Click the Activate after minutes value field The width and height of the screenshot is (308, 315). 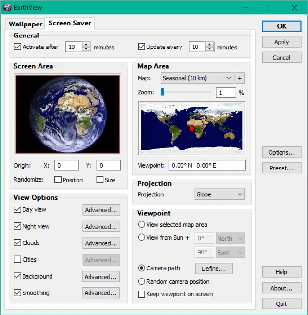point(74,47)
